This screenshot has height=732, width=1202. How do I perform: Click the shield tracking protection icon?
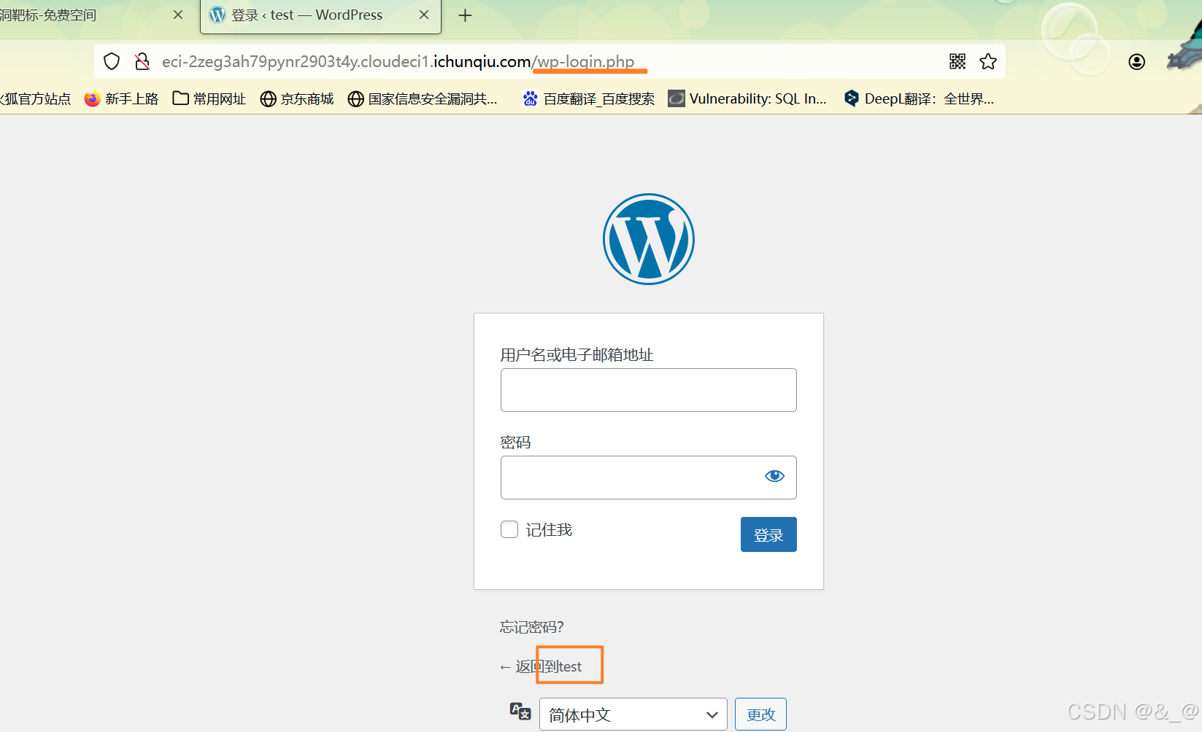112,61
